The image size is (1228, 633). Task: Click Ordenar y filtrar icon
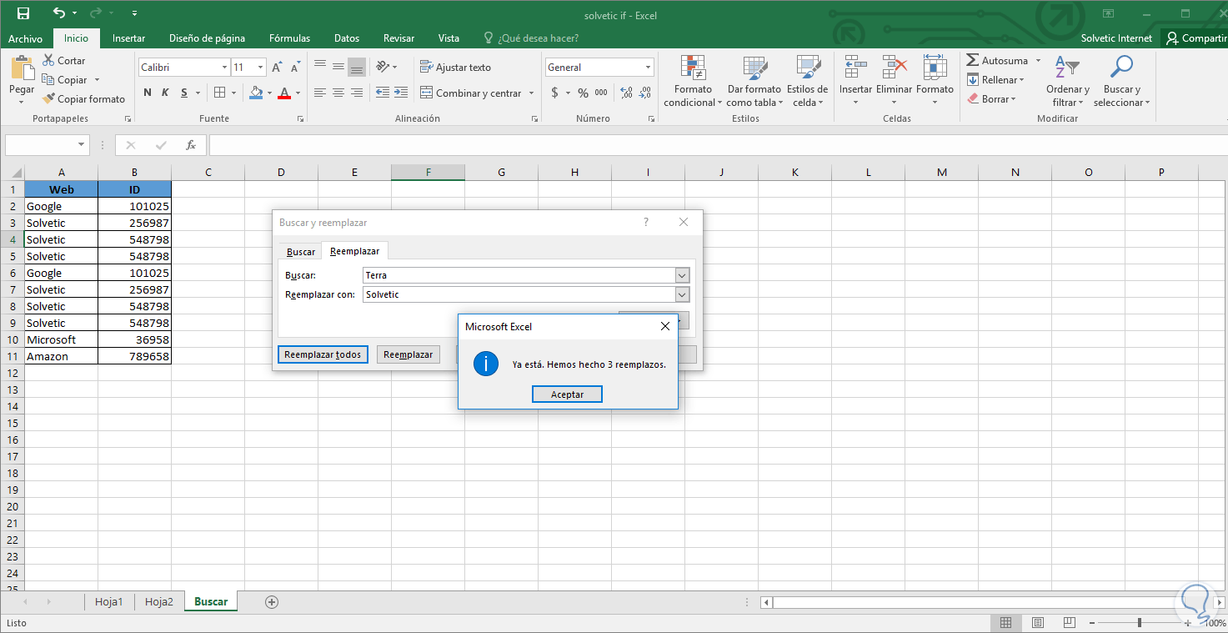tap(1067, 68)
